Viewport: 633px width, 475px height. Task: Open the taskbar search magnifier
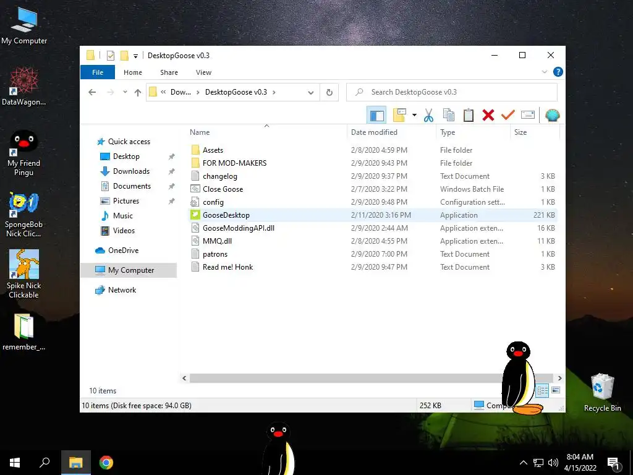(45, 463)
